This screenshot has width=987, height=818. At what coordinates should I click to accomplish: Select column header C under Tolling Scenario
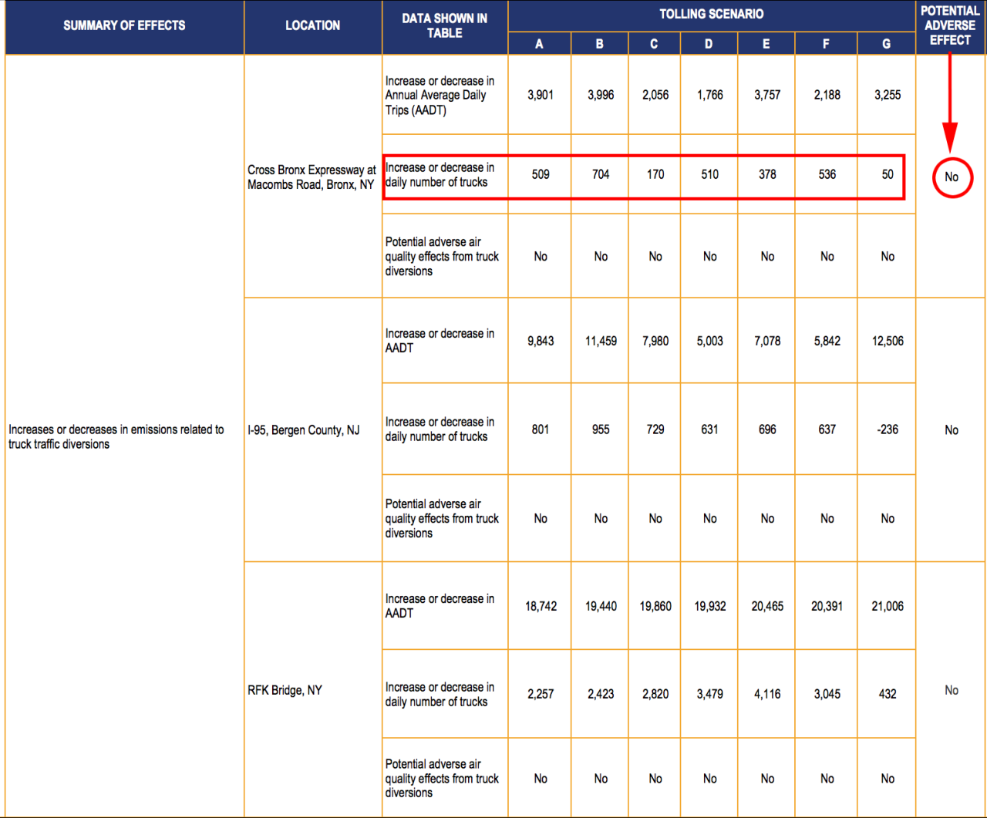[654, 44]
